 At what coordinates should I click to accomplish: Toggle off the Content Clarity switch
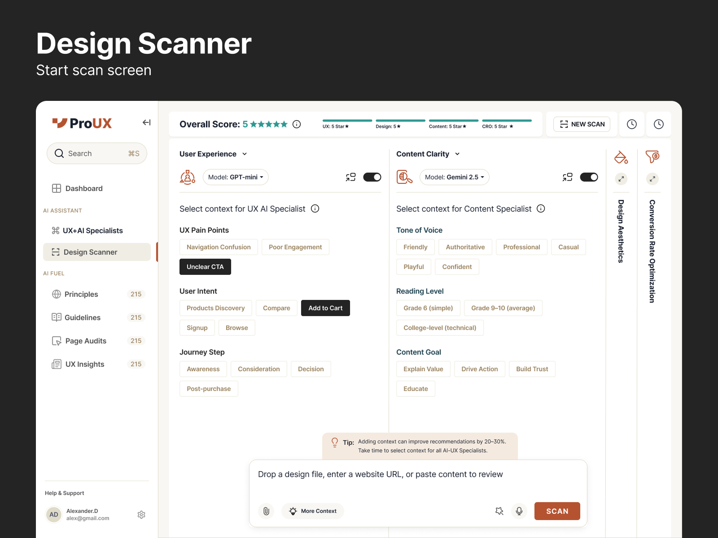tap(589, 177)
